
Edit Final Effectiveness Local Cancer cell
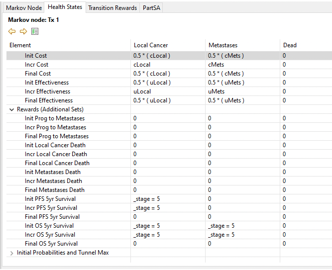[x=168, y=100]
